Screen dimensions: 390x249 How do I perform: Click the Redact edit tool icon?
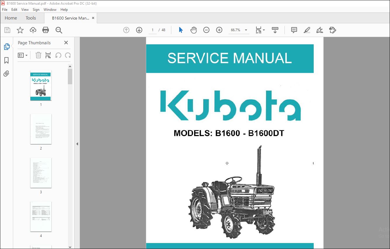[332, 30]
